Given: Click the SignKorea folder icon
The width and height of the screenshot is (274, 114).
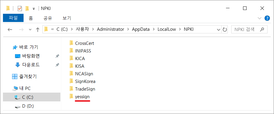Looking at the screenshot, I should [x=71, y=81].
